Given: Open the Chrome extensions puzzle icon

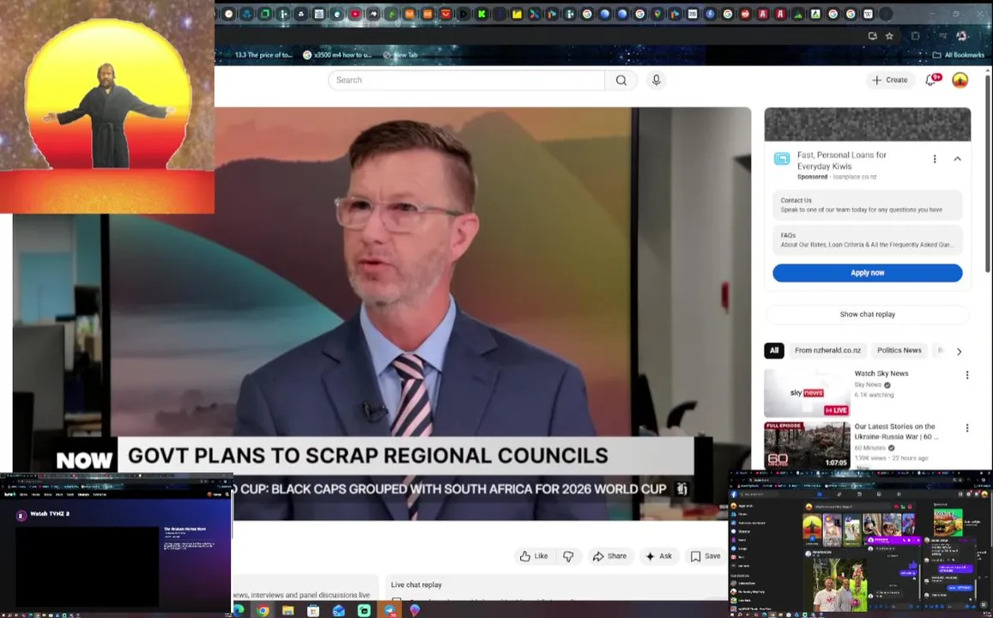Looking at the screenshot, I should click(915, 36).
